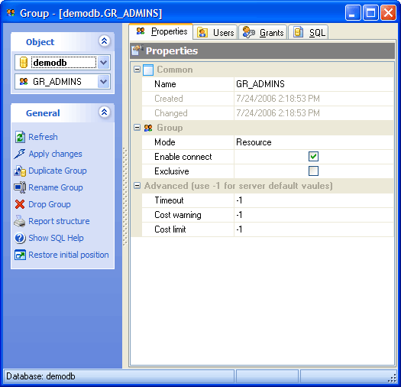Click the Report structure link
401x387 pixels.
[x=59, y=221]
